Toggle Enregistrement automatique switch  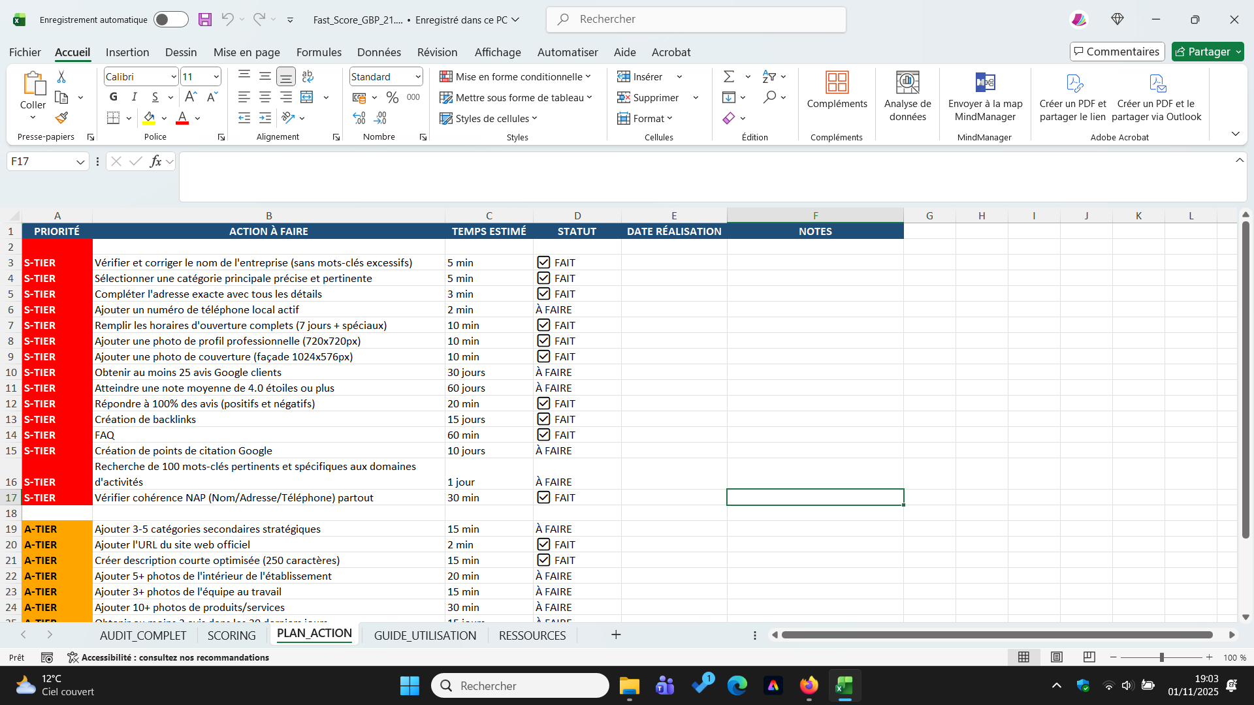tap(170, 20)
